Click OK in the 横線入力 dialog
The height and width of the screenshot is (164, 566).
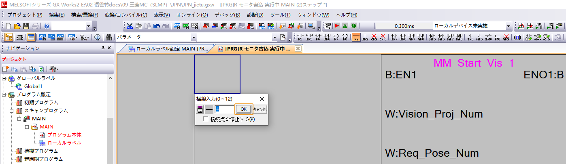tap(243, 109)
